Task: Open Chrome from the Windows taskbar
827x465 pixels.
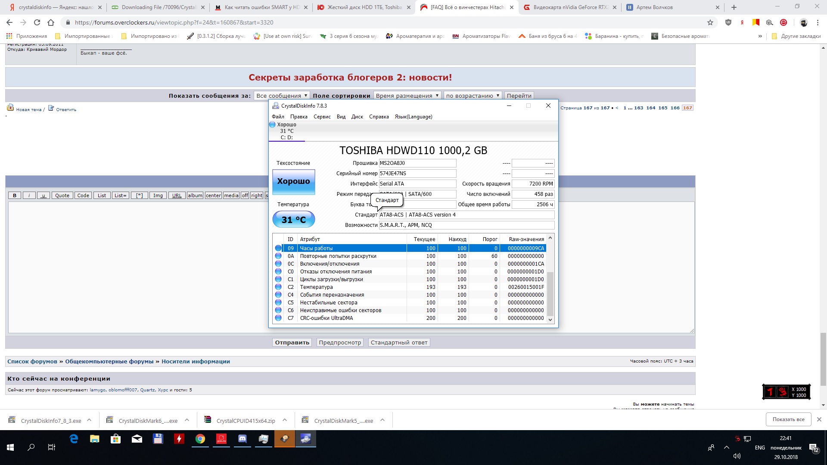Action: [x=200, y=439]
